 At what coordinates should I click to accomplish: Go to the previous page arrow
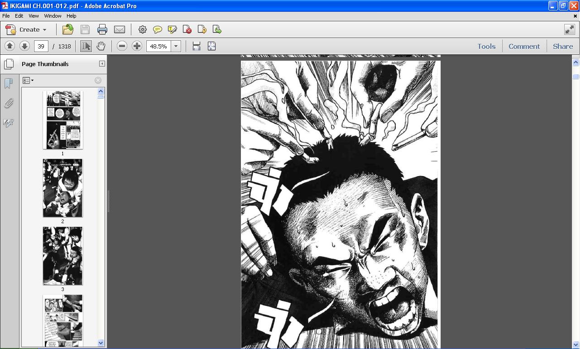point(10,46)
